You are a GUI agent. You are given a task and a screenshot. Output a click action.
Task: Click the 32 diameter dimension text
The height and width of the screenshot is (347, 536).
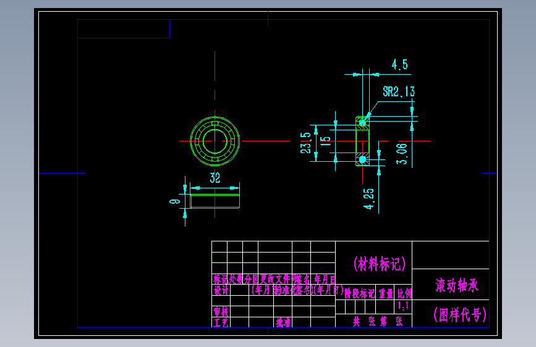[215, 178]
